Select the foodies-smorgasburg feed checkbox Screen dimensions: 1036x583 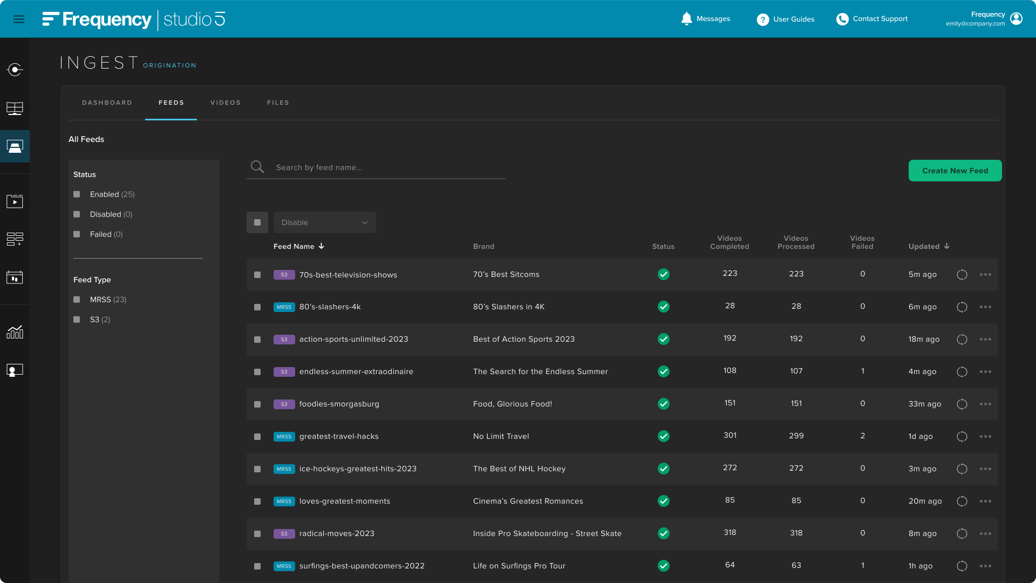click(x=257, y=404)
